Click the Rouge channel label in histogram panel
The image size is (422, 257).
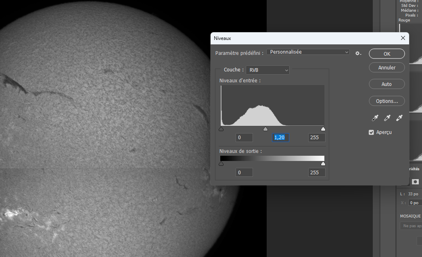pos(404,20)
